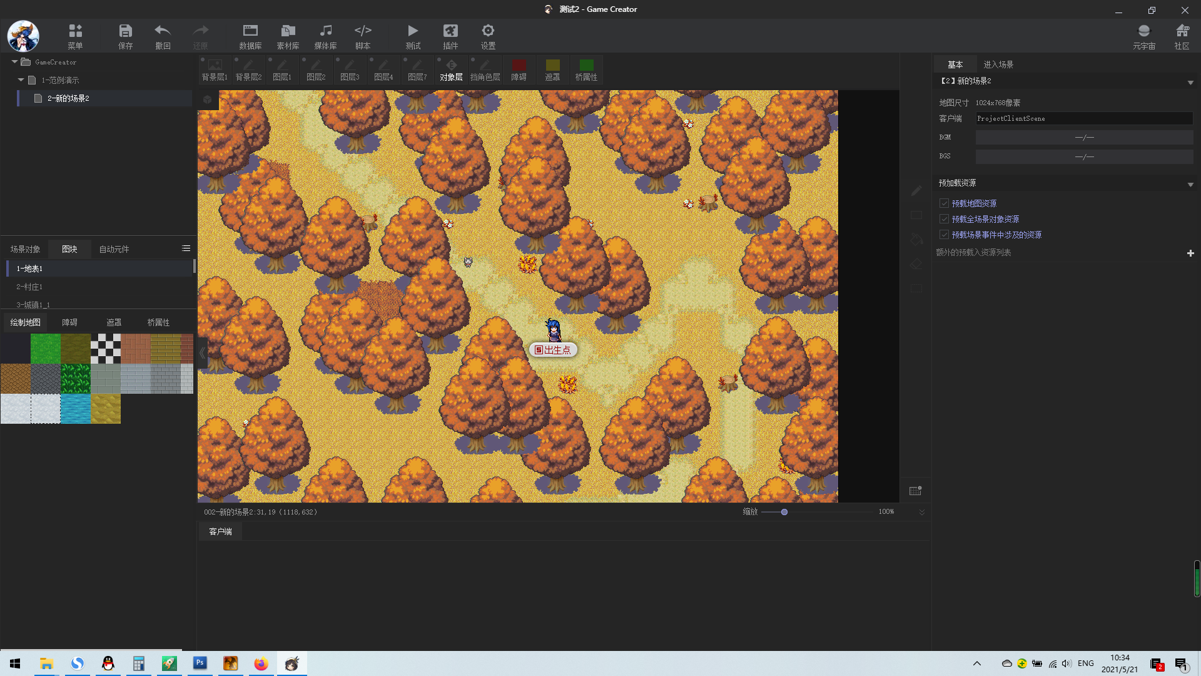Toggle 预载地图资源 checkbox
The height and width of the screenshot is (676, 1201).
pos(944,203)
